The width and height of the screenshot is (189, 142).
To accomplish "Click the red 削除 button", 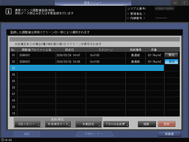I will click(x=167, y=124).
